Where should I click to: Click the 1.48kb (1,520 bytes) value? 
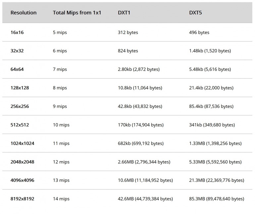(210, 51)
